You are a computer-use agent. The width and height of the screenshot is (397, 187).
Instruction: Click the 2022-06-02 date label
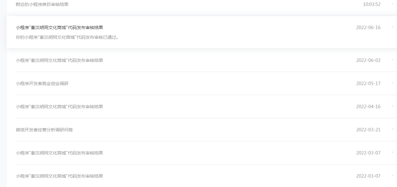[x=368, y=60]
